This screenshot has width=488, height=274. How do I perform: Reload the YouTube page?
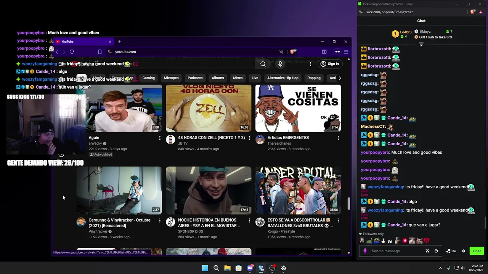point(72,52)
